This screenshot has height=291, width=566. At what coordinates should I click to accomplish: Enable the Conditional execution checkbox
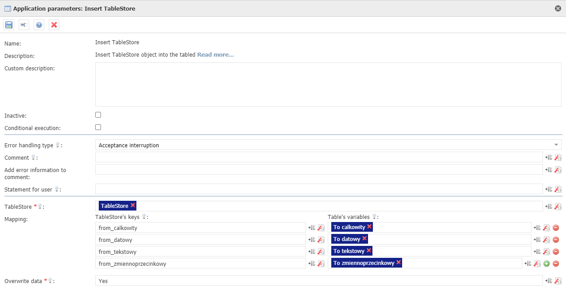98,127
